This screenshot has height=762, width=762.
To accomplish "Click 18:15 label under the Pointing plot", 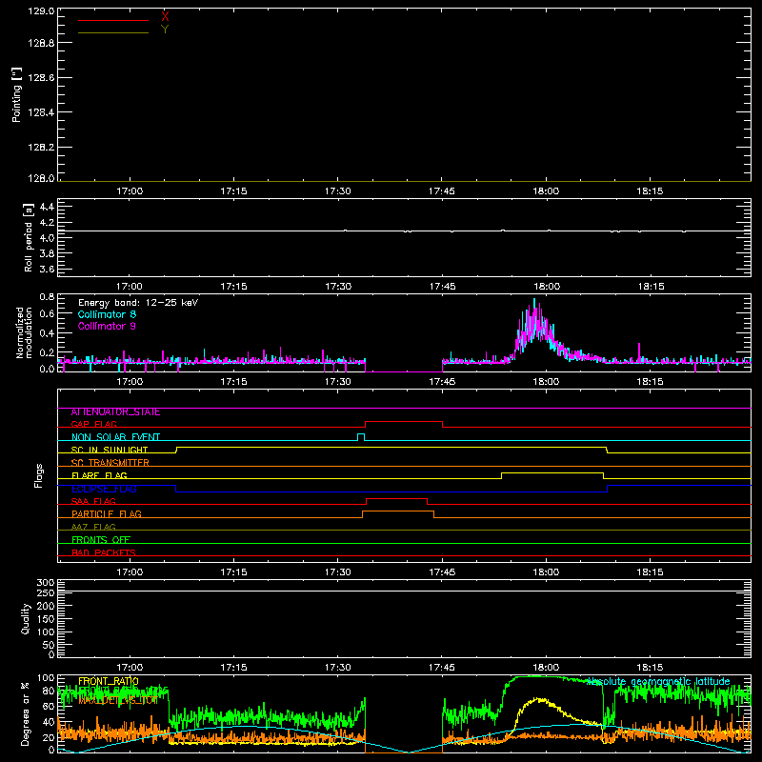I will [x=650, y=191].
